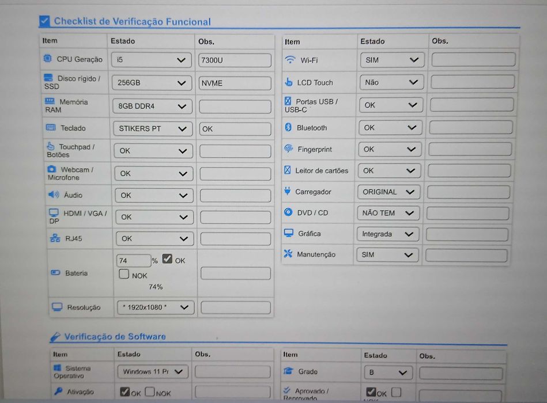Click the empty Manutenção Obs. field
Screen dimensions: 547x403
pyautogui.click(x=466, y=255)
